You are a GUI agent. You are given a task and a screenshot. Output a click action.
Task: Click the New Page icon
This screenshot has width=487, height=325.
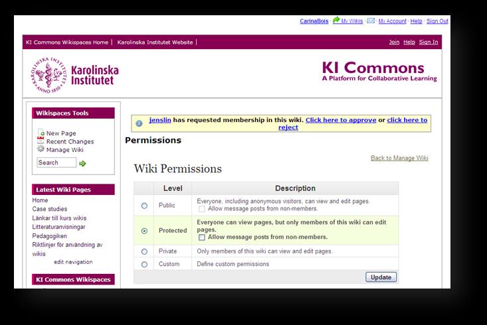click(41, 133)
